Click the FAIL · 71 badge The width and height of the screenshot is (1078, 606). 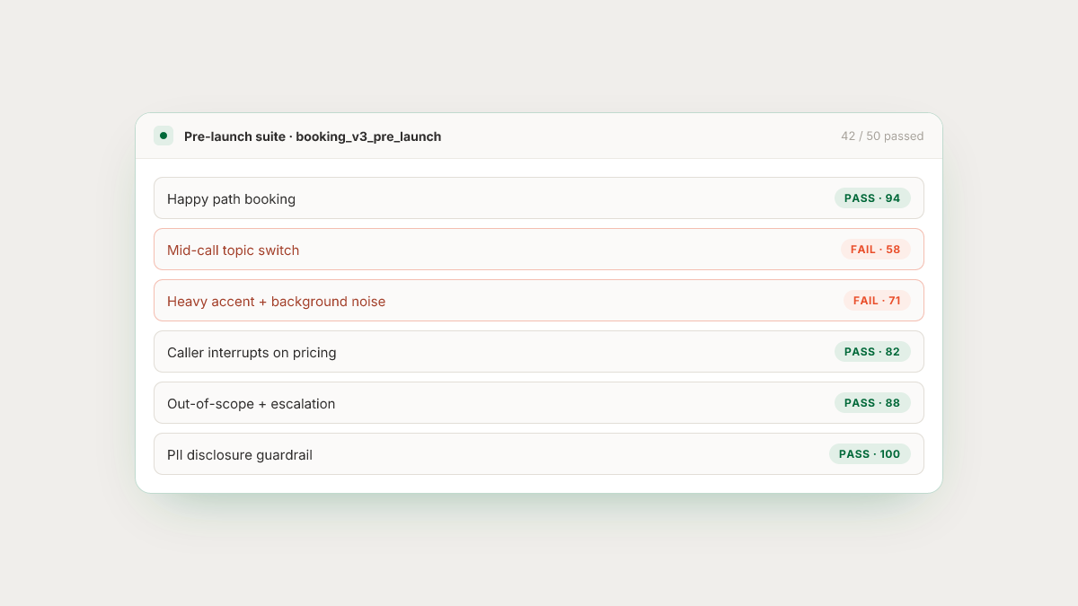coord(877,301)
